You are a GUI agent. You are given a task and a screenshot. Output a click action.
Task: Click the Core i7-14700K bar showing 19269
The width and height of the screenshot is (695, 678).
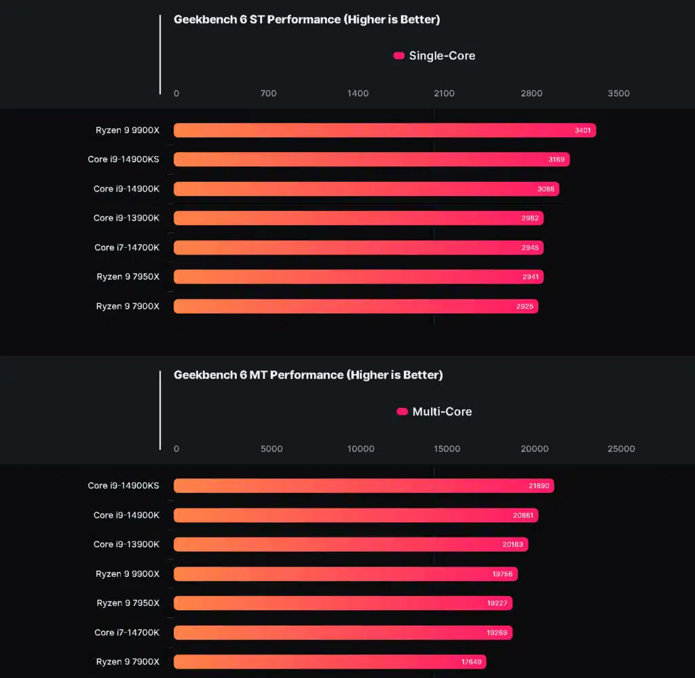pyautogui.click(x=343, y=633)
